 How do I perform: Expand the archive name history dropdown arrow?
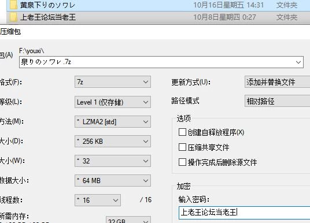click(298, 62)
